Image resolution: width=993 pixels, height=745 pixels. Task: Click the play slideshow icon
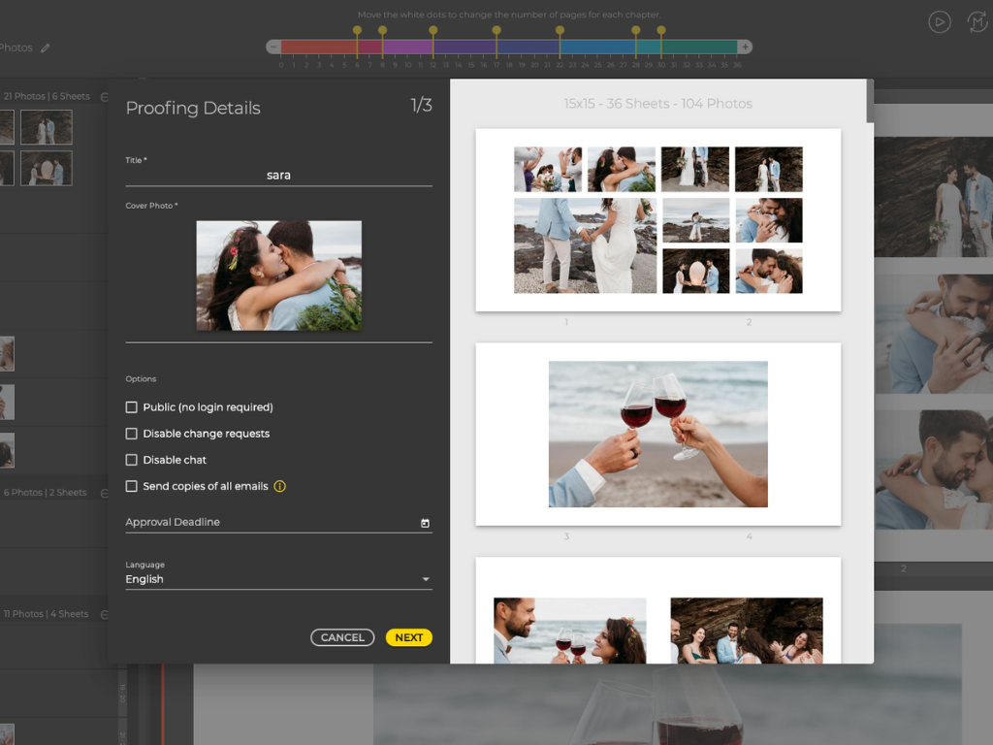[x=939, y=22]
